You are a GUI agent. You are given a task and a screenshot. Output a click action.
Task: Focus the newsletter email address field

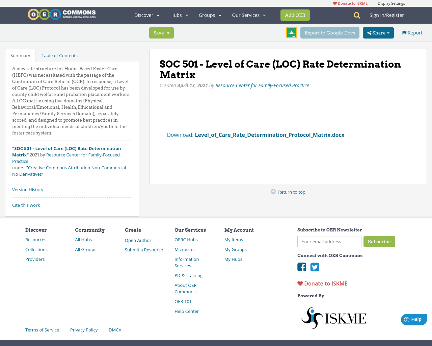(x=329, y=242)
